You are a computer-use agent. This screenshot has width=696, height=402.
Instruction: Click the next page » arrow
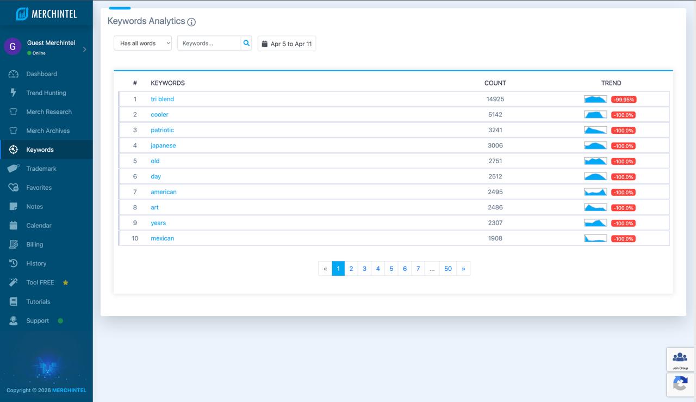click(463, 268)
